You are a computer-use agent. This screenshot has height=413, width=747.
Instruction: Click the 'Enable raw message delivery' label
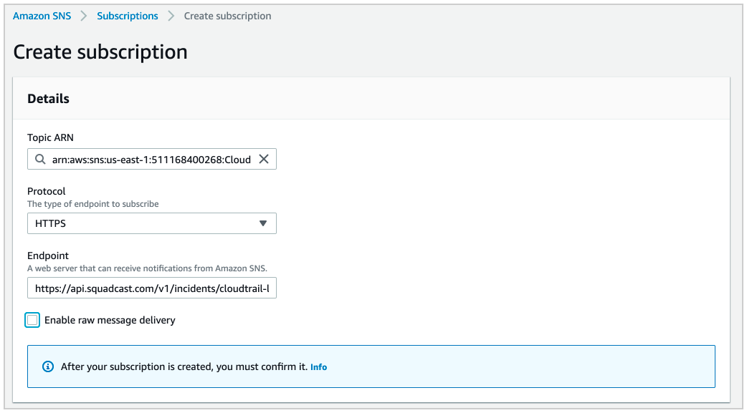[x=110, y=320]
